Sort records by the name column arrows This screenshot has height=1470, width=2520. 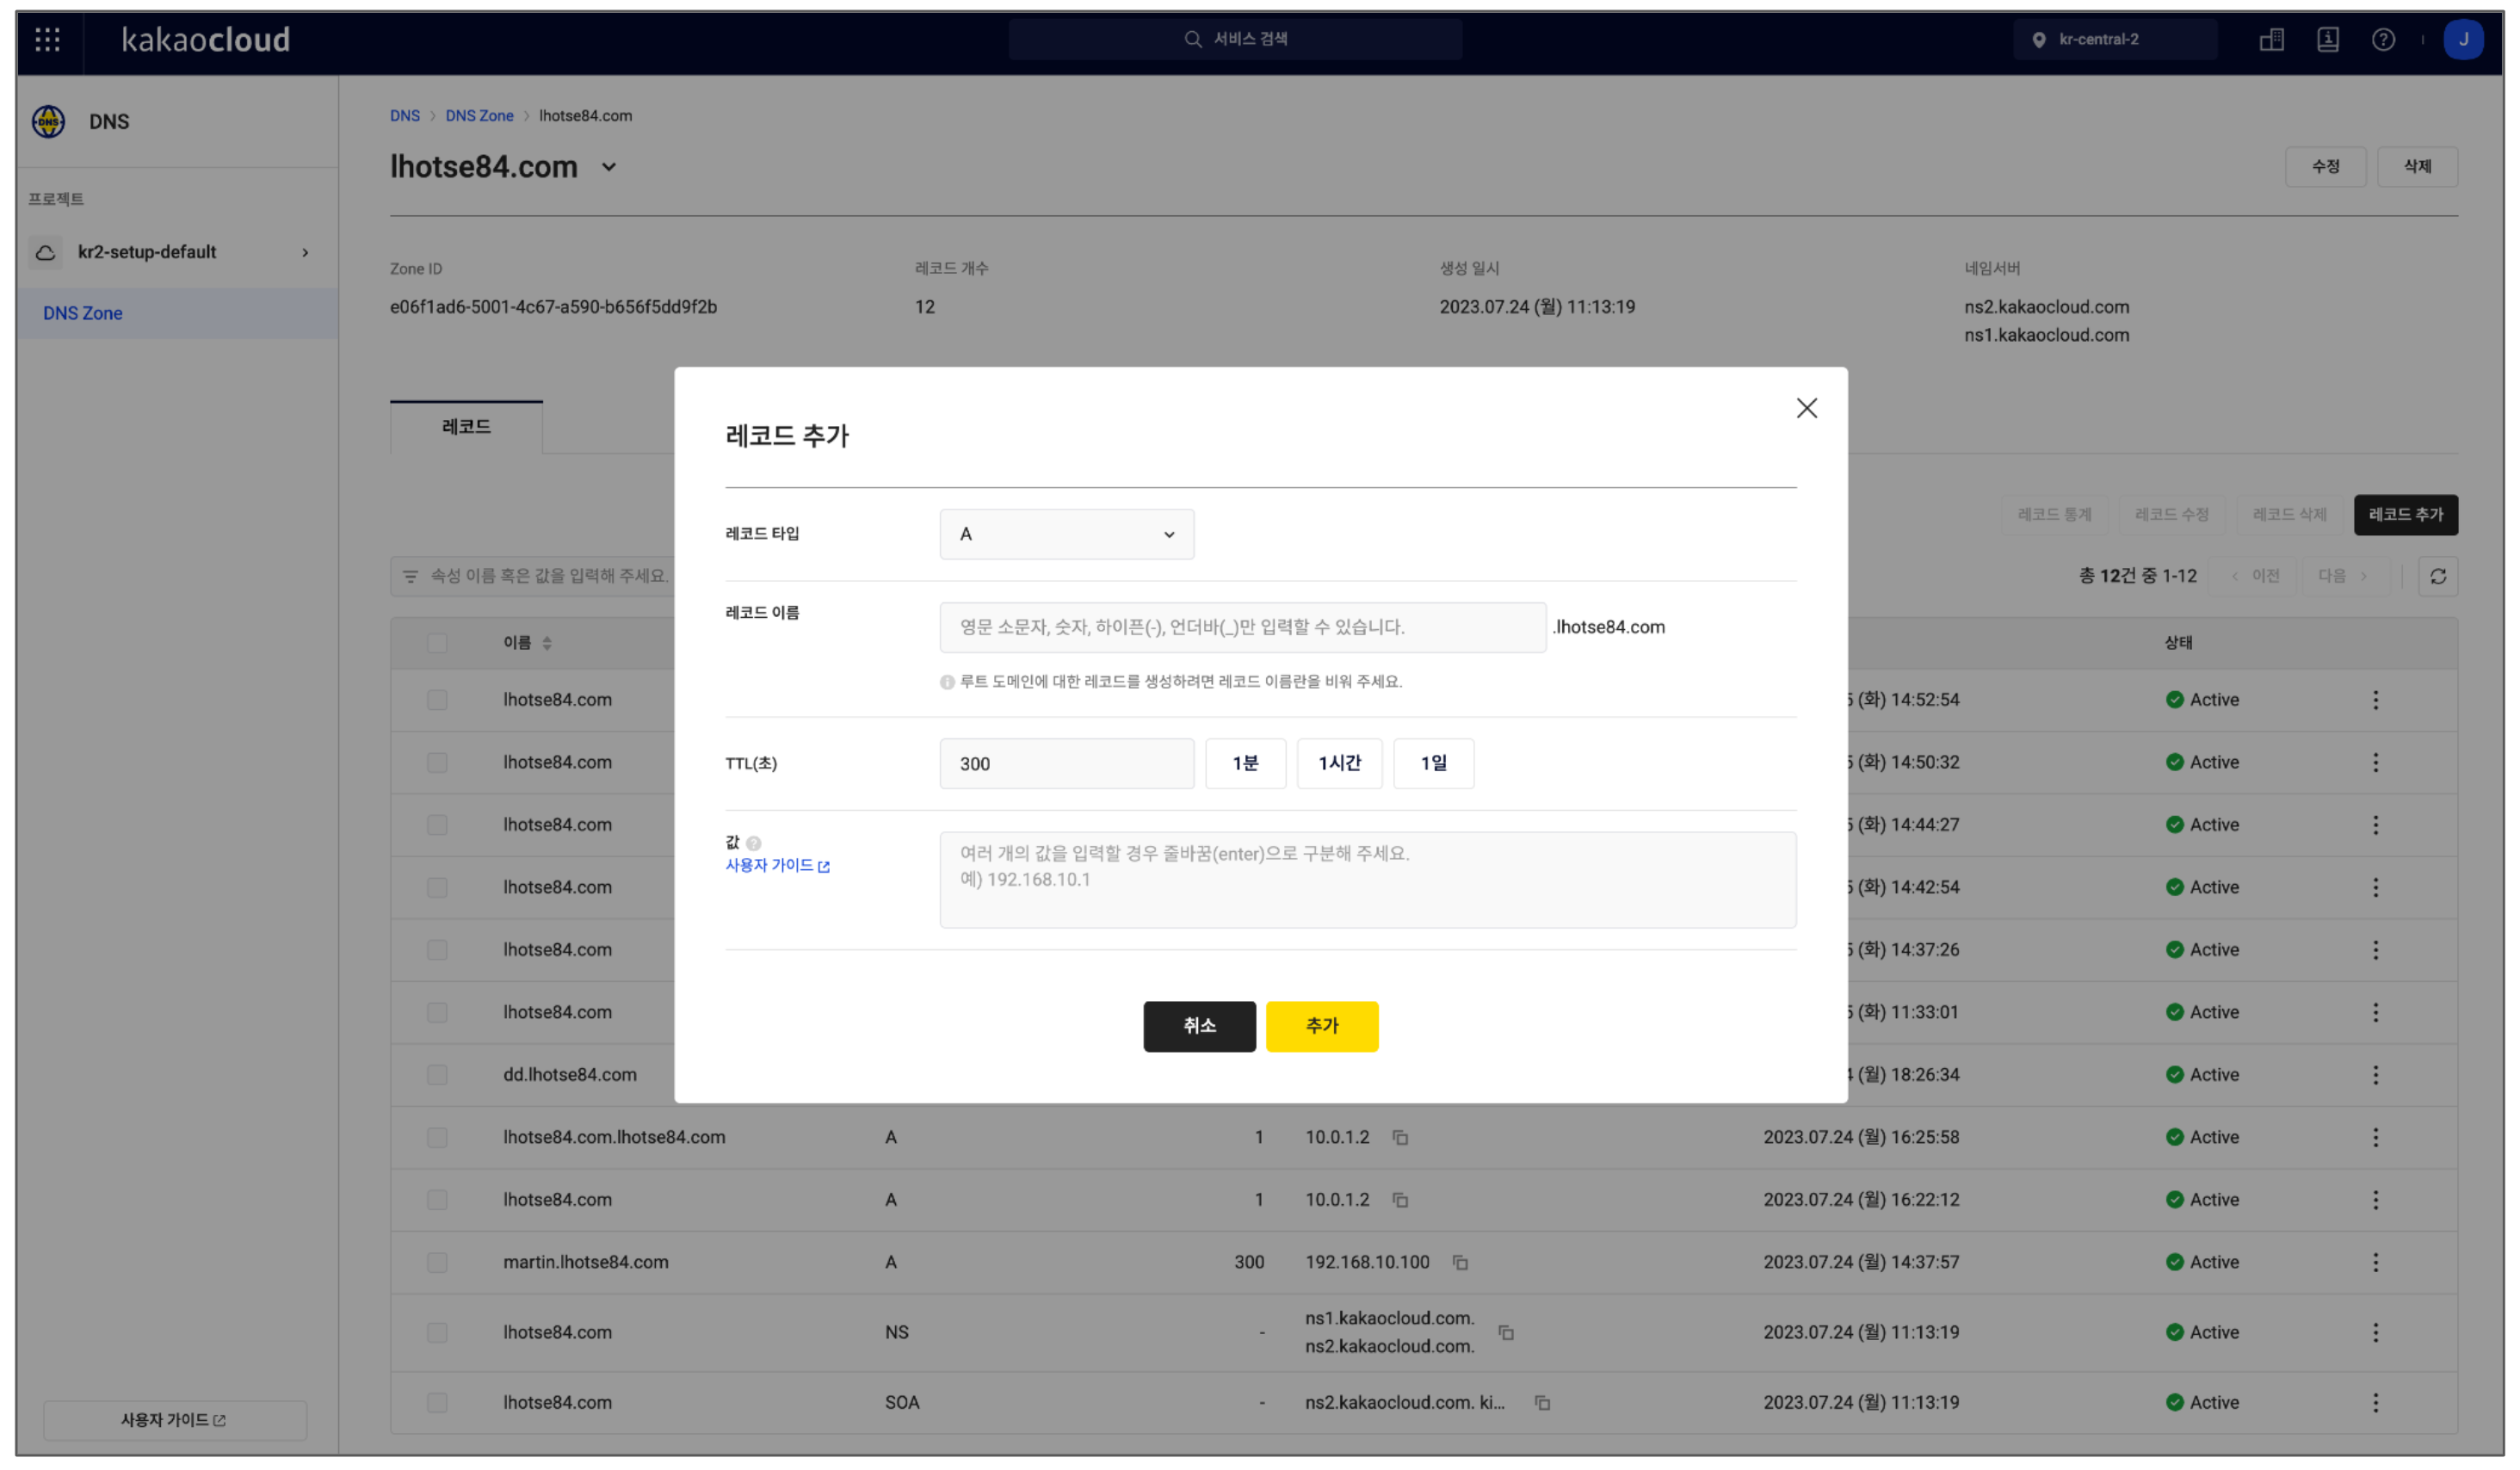pyautogui.click(x=547, y=643)
